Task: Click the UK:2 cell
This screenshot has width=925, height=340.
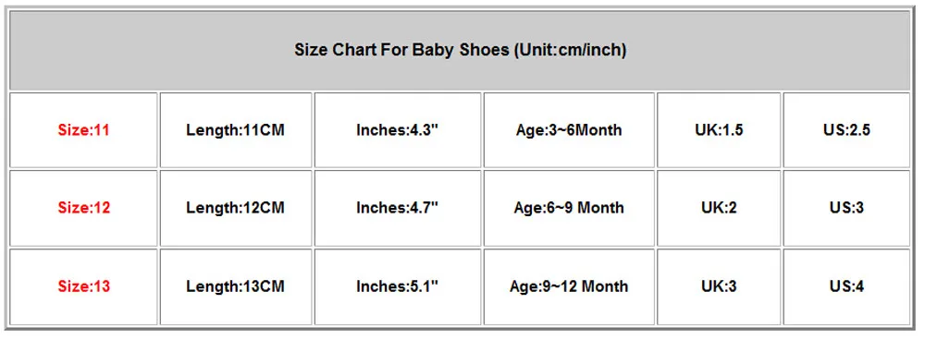Action: (719, 208)
